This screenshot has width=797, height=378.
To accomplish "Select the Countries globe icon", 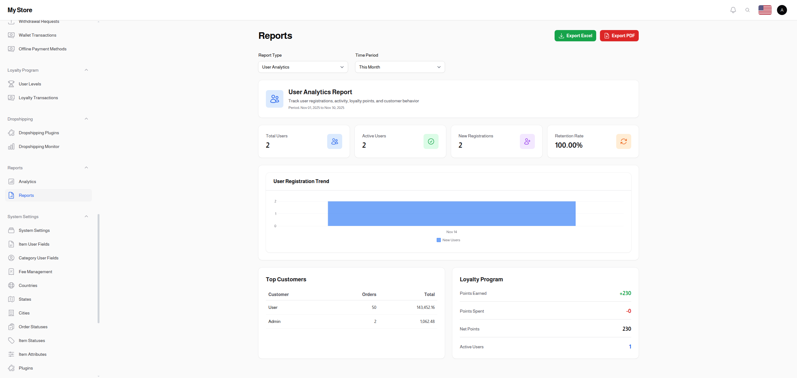I will [11, 285].
